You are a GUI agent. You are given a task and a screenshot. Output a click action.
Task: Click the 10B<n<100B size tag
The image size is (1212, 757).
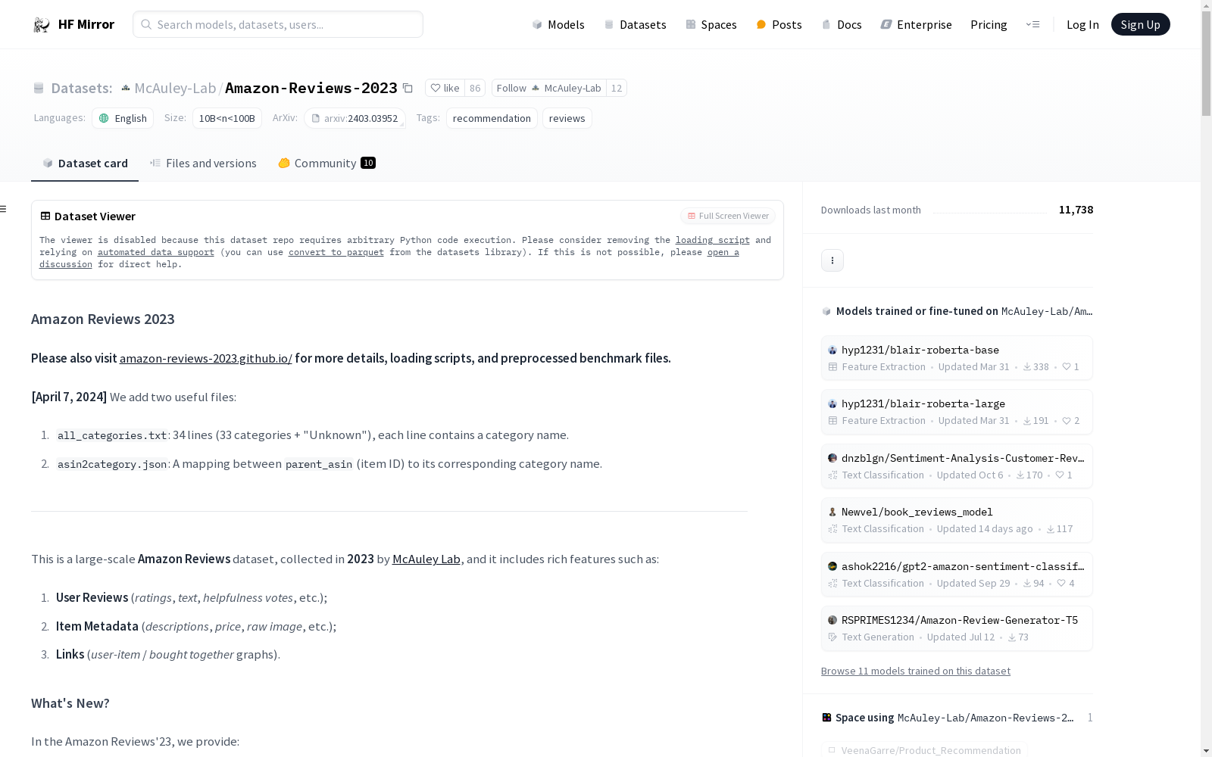click(226, 118)
